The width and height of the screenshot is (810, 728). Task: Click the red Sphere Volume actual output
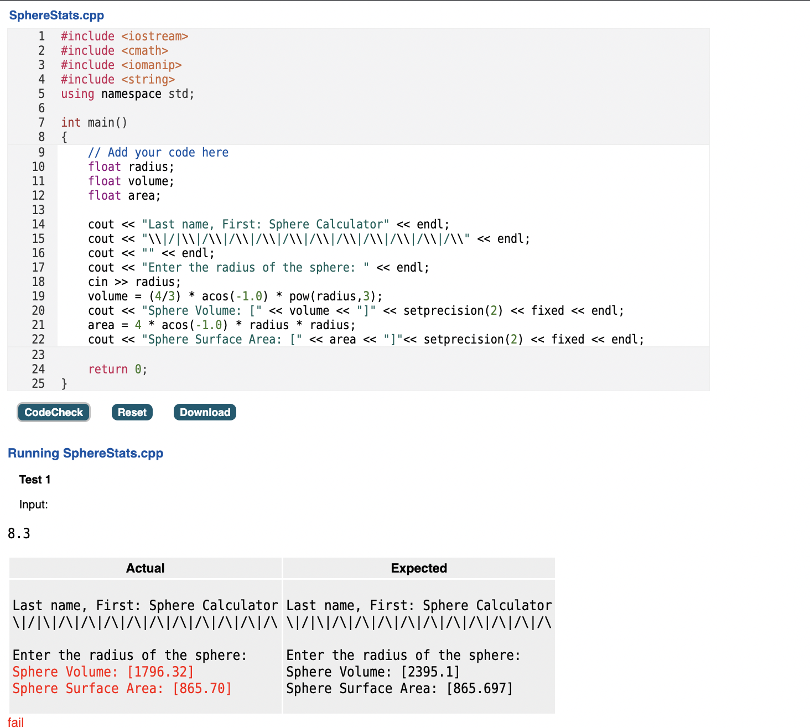click(102, 671)
